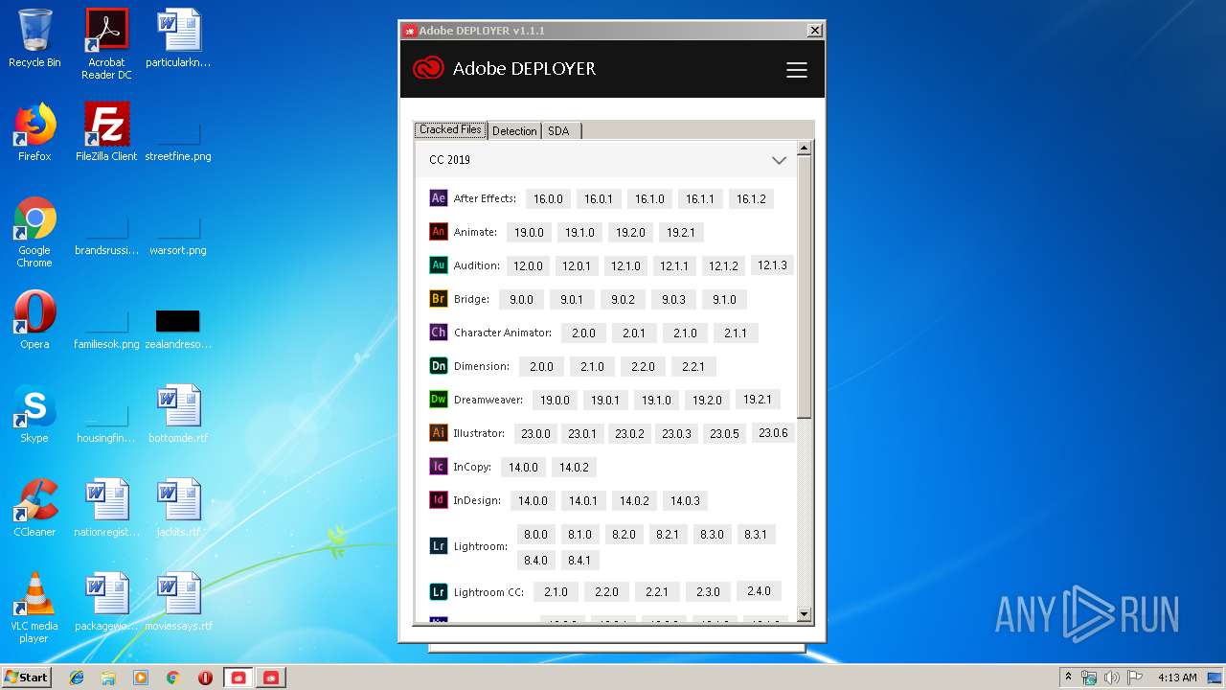Viewport: 1226px width, 690px height.
Task: Click the Creative Cloud logo icon
Action: pos(428,68)
